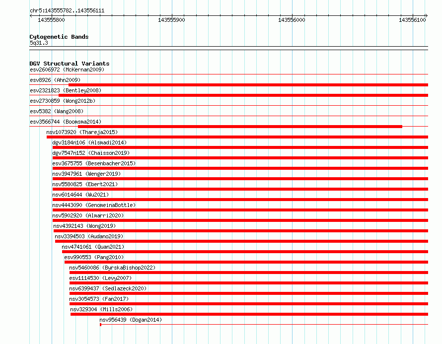Click the chr5:143555782..143556111 region label

pyautogui.click(x=67, y=11)
